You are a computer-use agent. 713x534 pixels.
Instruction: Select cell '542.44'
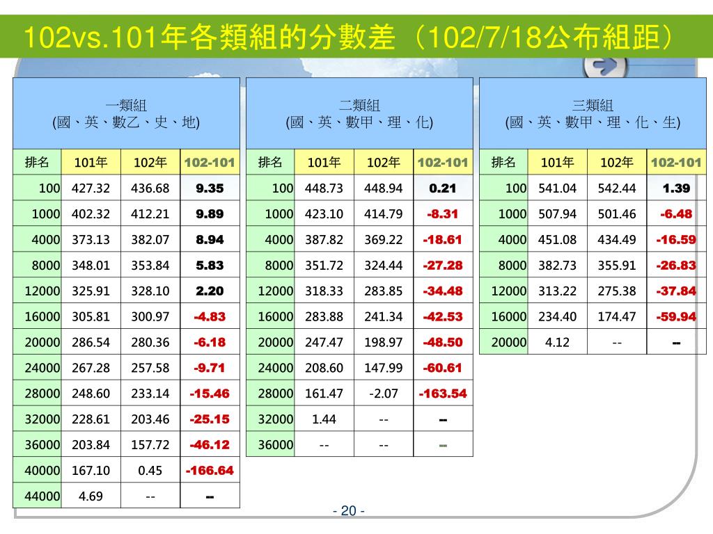[617, 188]
